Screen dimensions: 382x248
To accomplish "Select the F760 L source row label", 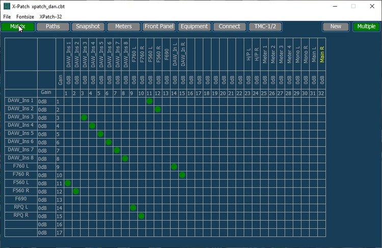I will point(21,166).
